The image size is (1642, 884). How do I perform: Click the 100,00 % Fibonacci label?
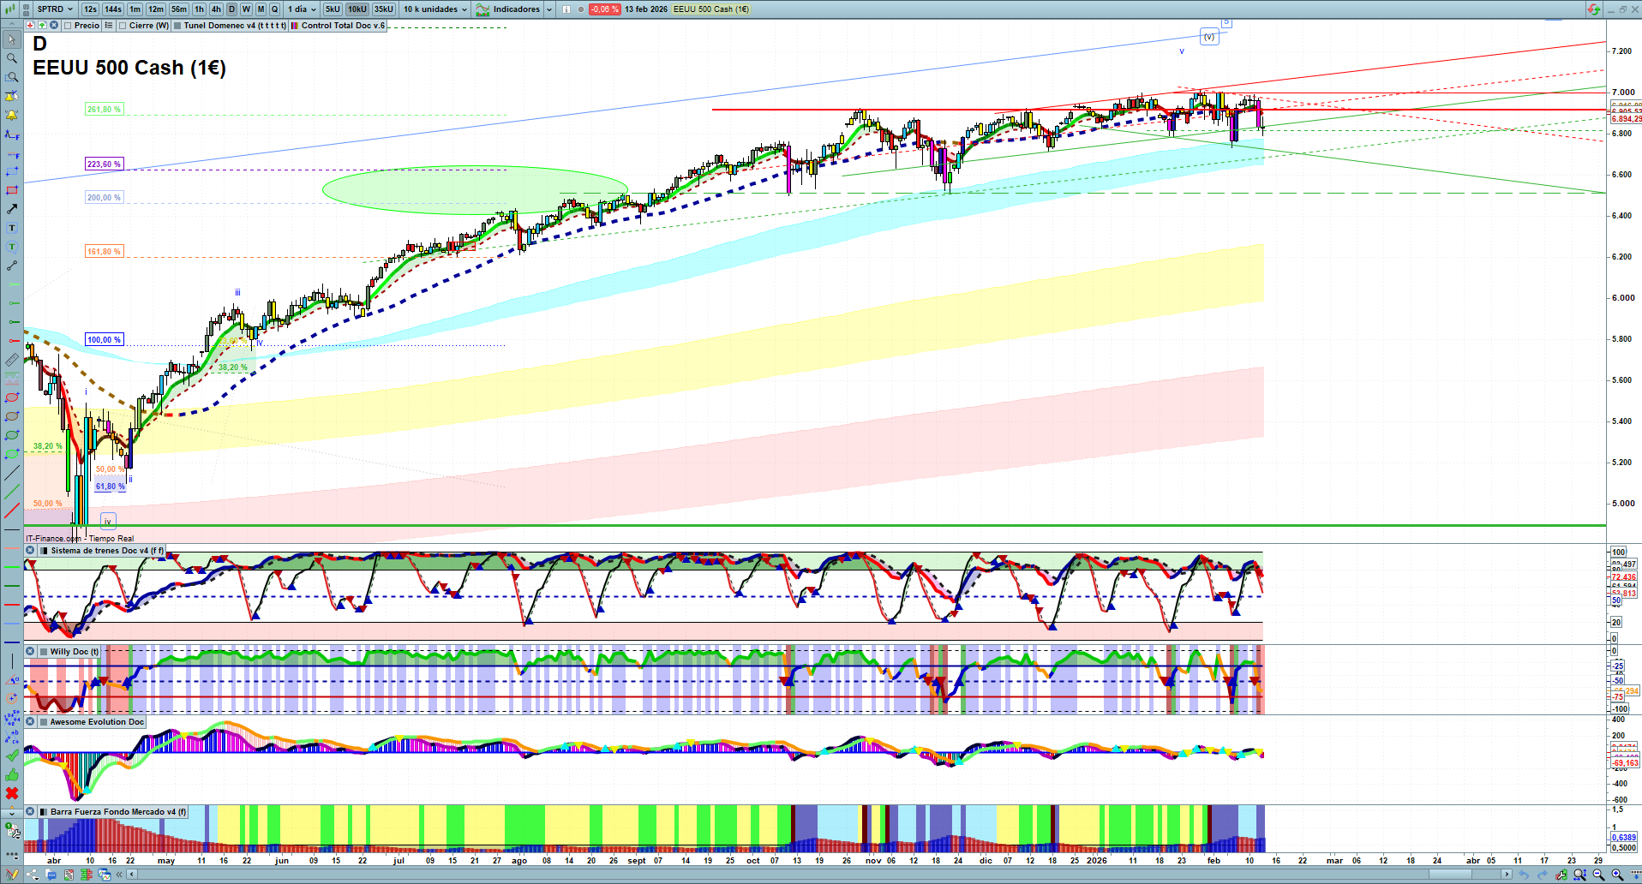tap(104, 340)
